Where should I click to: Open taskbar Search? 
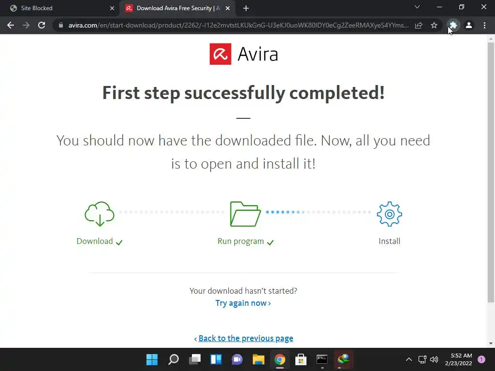coord(174,359)
